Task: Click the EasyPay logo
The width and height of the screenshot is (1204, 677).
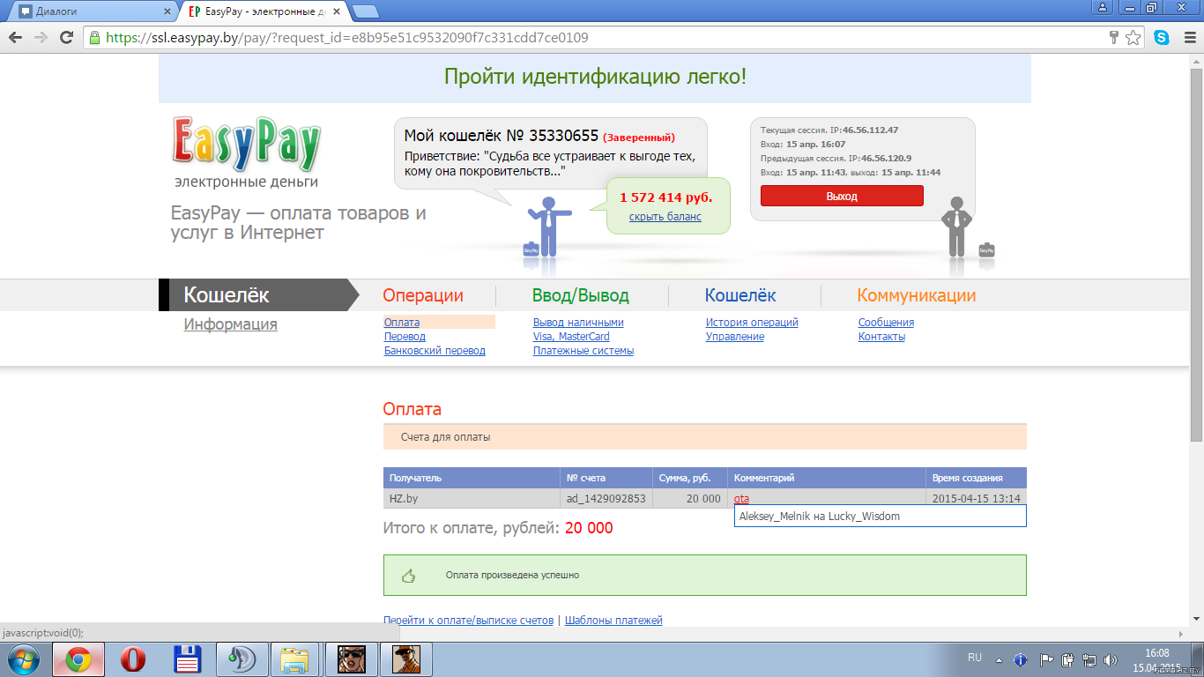Action: pyautogui.click(x=246, y=144)
